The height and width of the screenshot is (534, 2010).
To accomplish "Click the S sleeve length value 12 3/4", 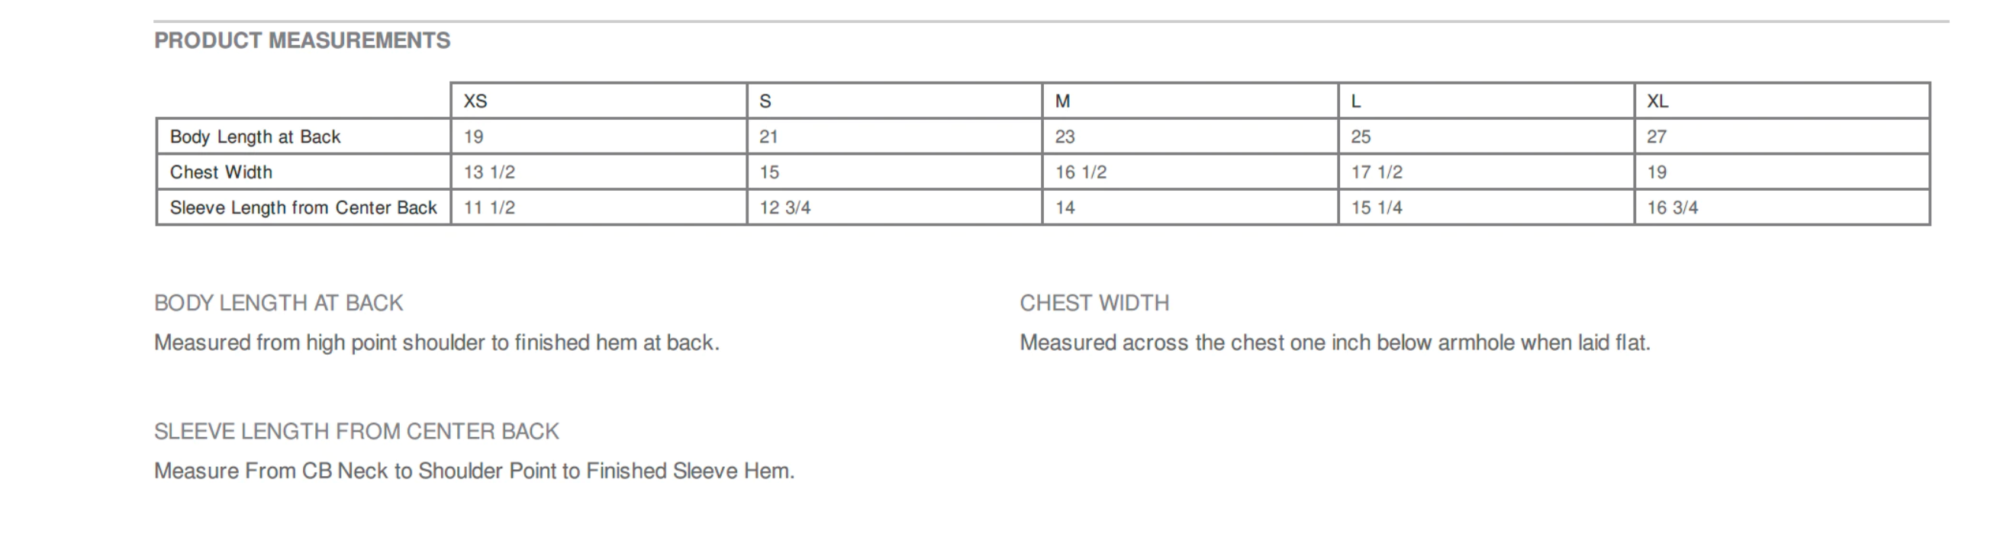I will [x=785, y=207].
